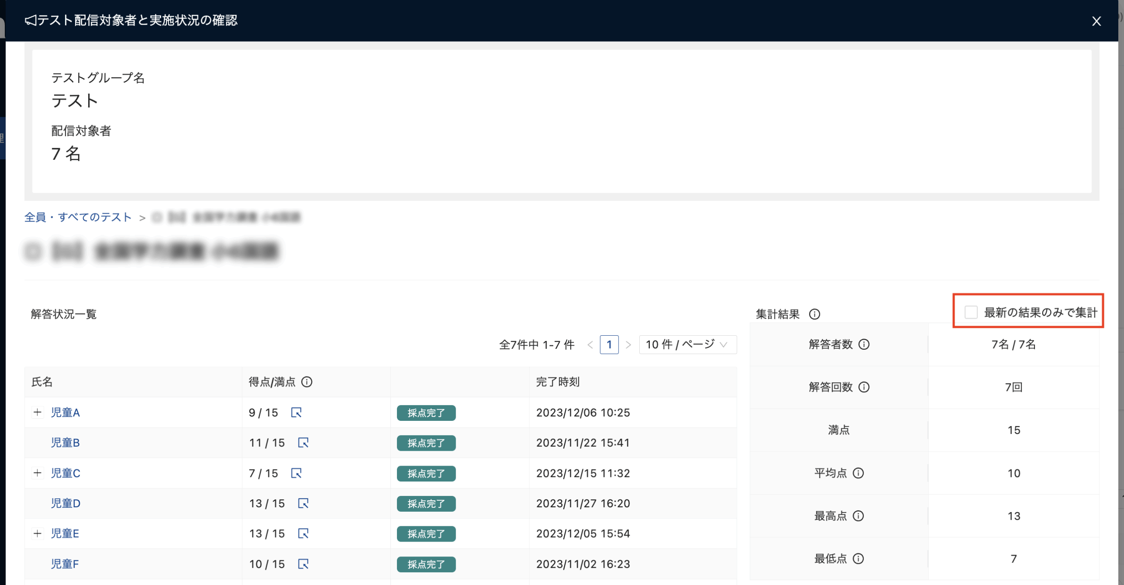Open score detail icon for 児童A
1124x585 pixels.
(296, 413)
